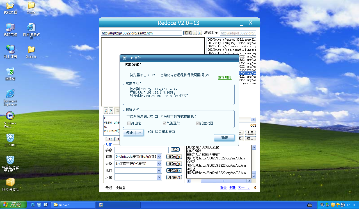Open the 更新 link
359x209 pixels.
232,188
